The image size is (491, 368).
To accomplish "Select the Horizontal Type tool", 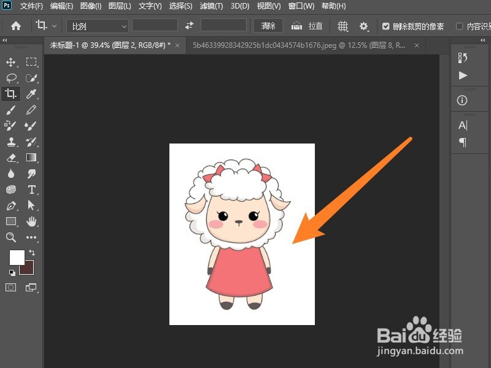I will coord(31,190).
